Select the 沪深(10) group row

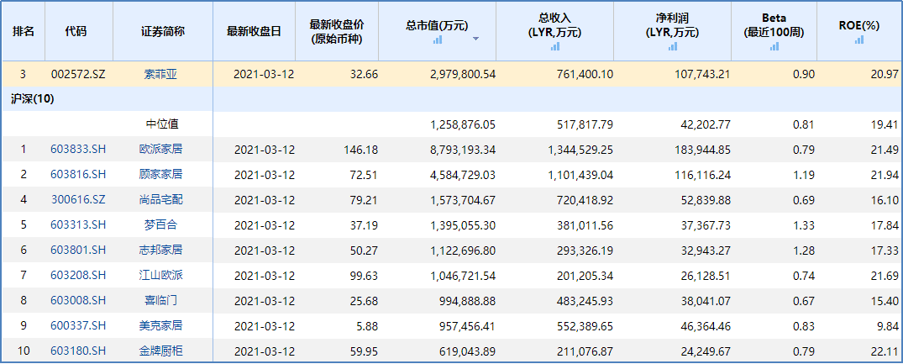(x=452, y=99)
